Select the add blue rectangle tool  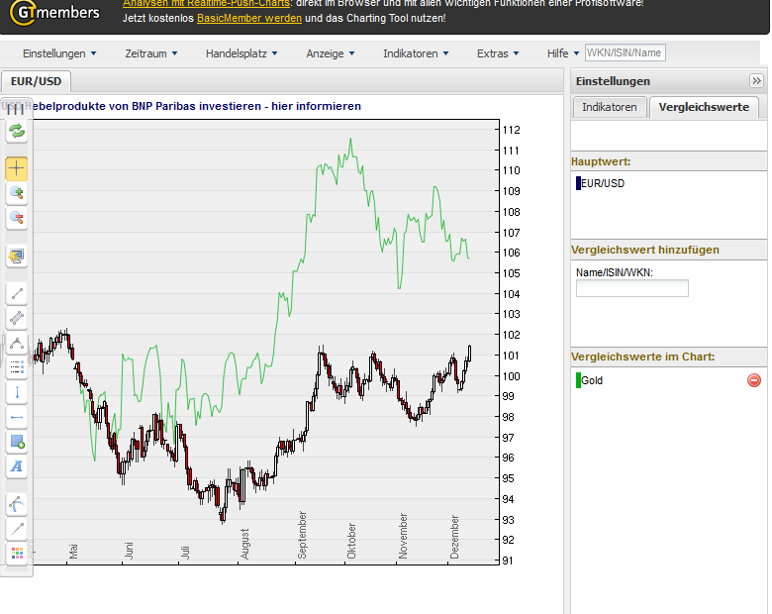pyautogui.click(x=16, y=442)
